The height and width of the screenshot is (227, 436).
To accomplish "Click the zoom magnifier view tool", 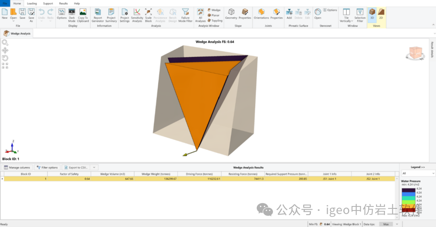I will (x=5, y=42).
